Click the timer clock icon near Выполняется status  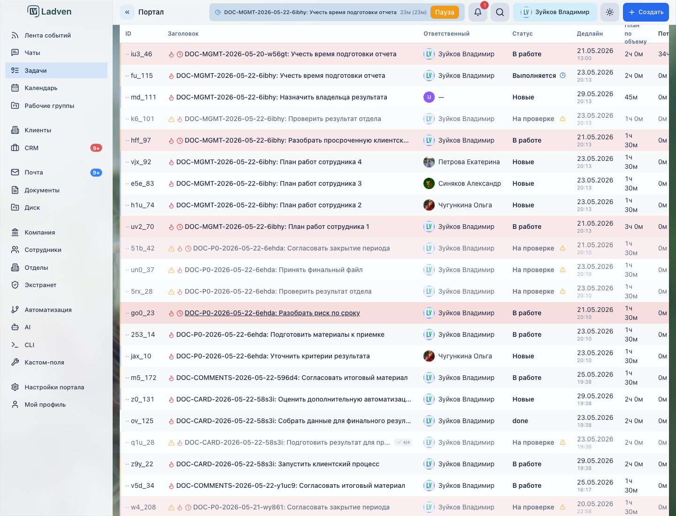pyautogui.click(x=563, y=76)
